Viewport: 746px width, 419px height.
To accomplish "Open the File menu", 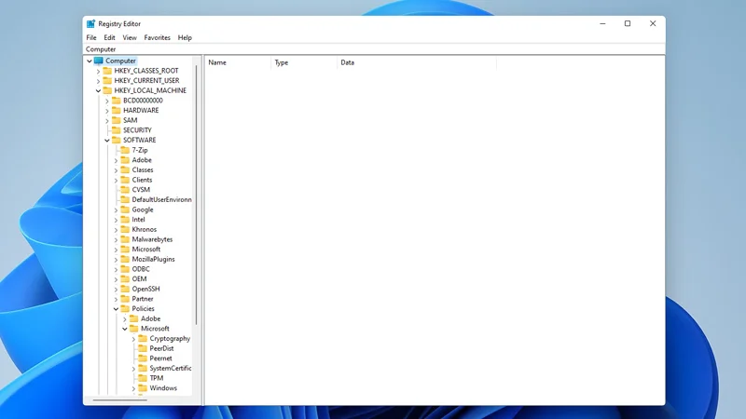I will (x=91, y=37).
